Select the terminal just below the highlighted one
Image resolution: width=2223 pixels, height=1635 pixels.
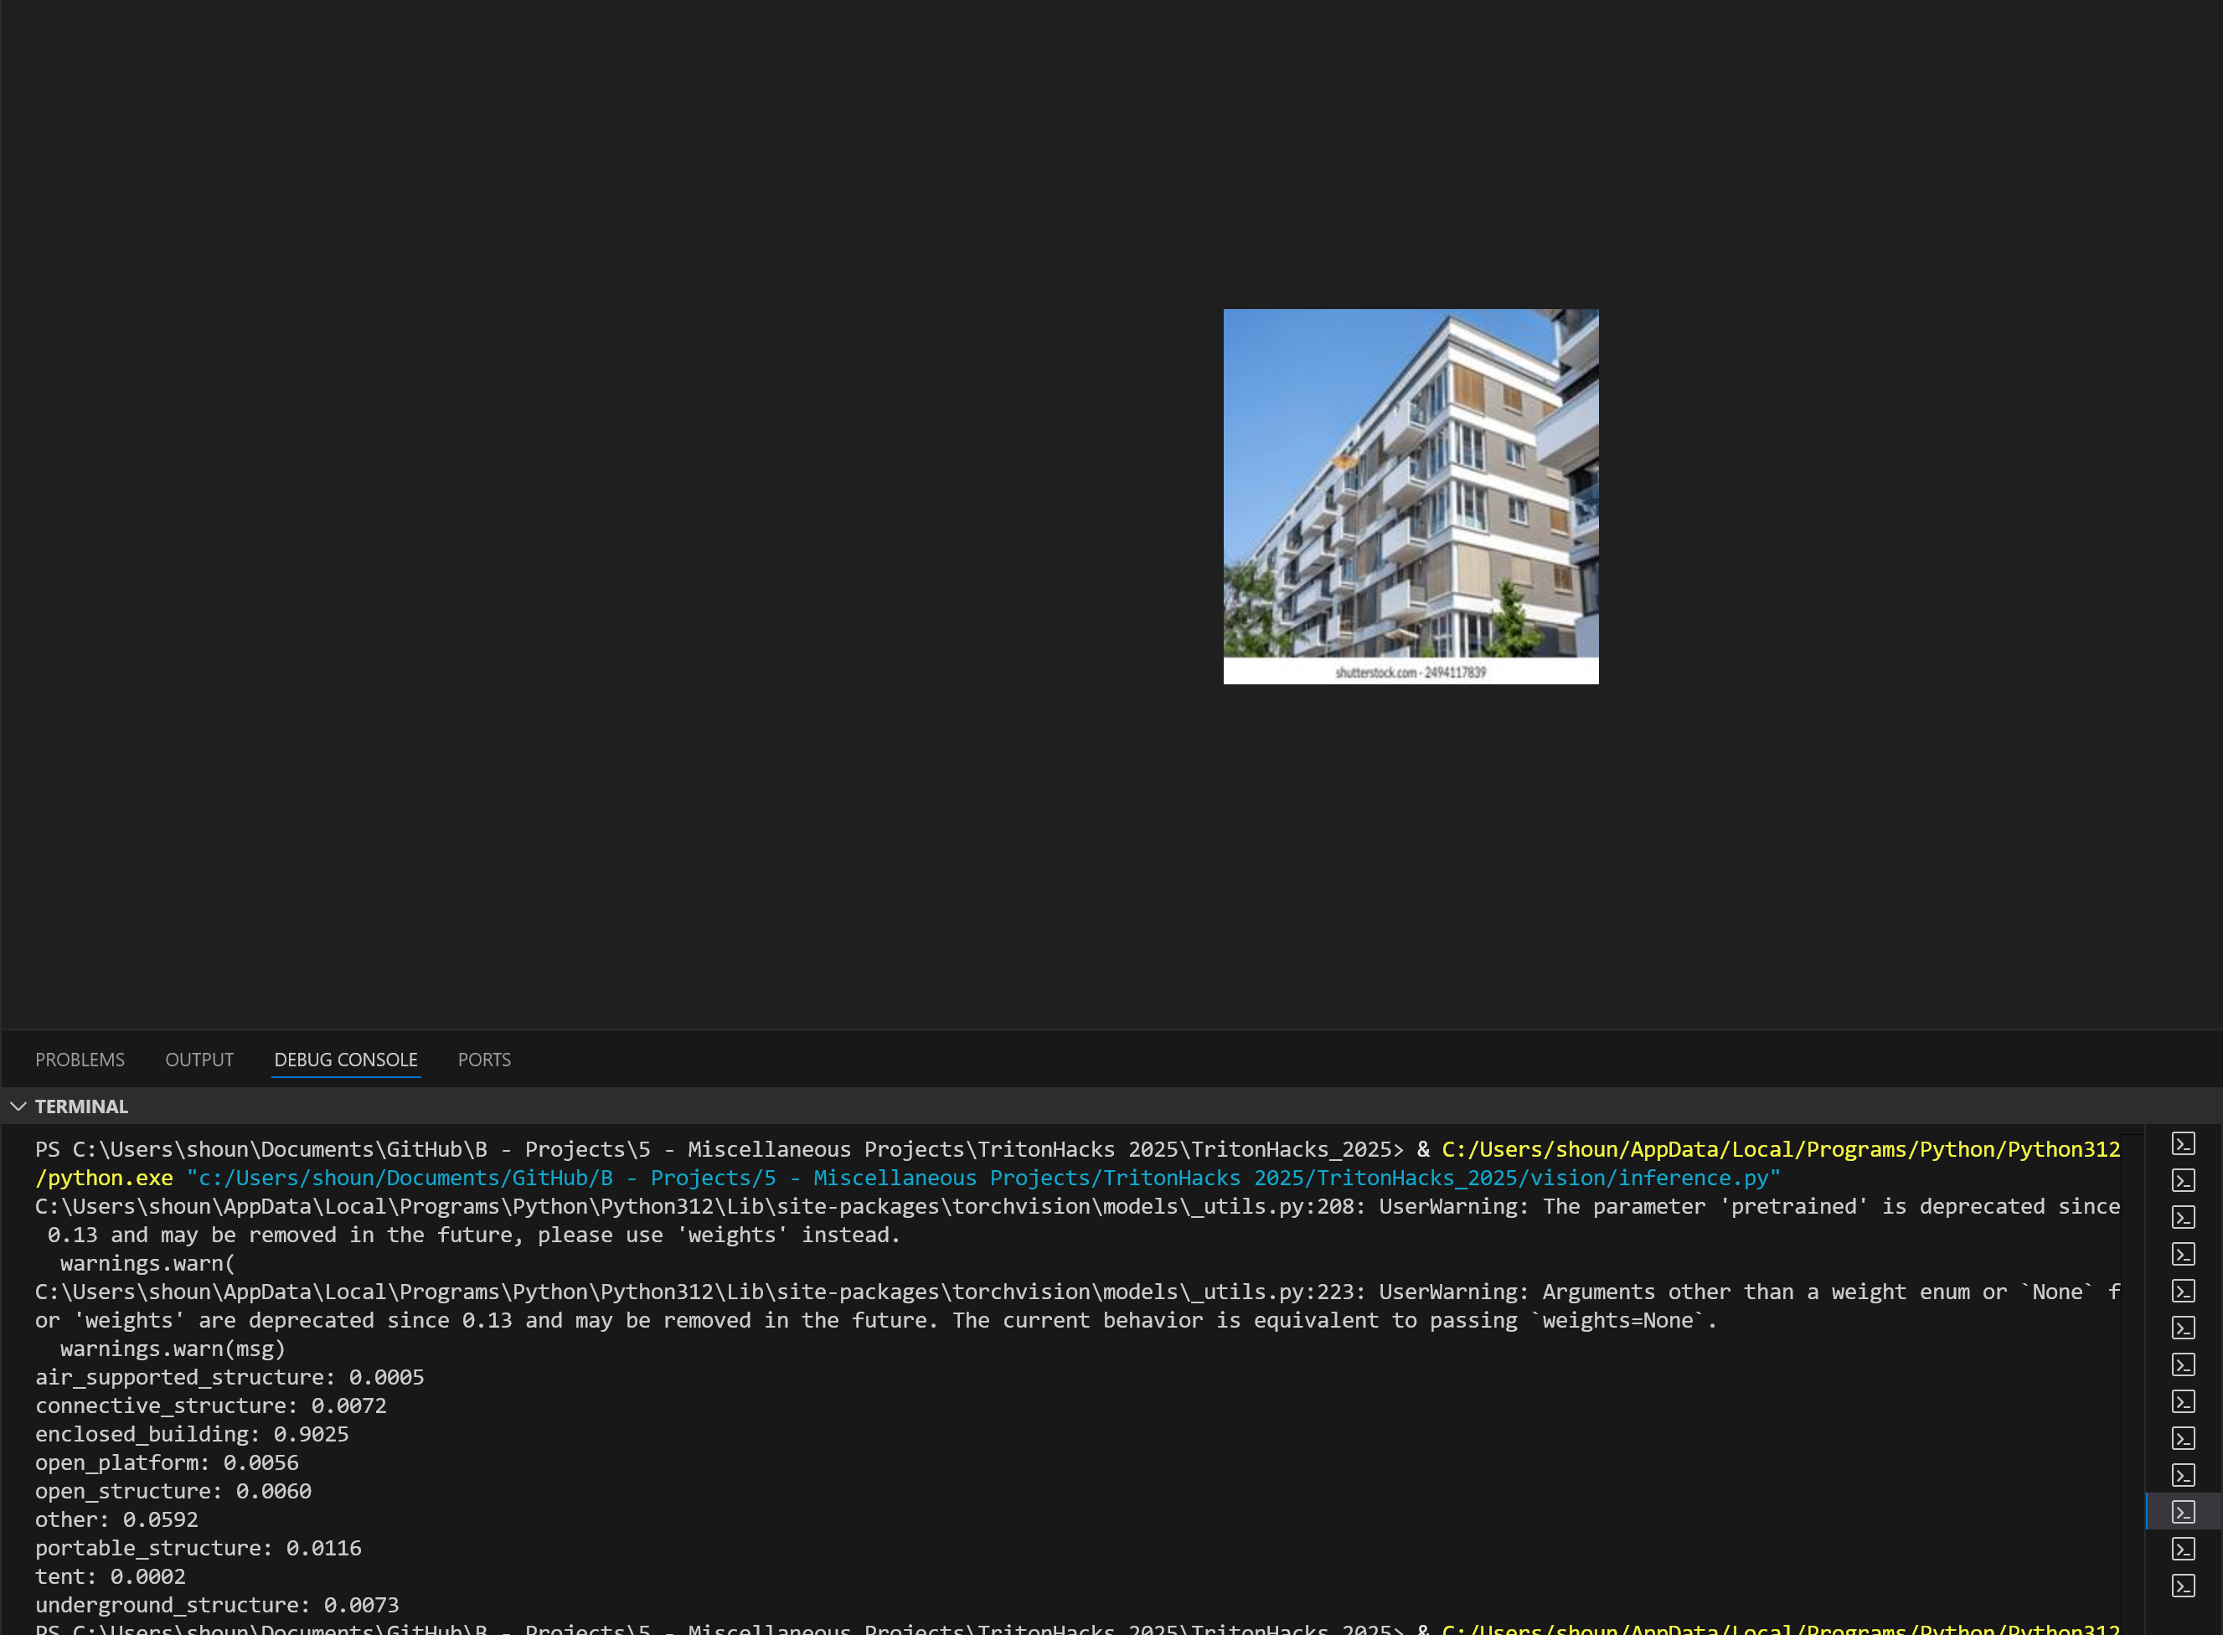(2184, 1549)
